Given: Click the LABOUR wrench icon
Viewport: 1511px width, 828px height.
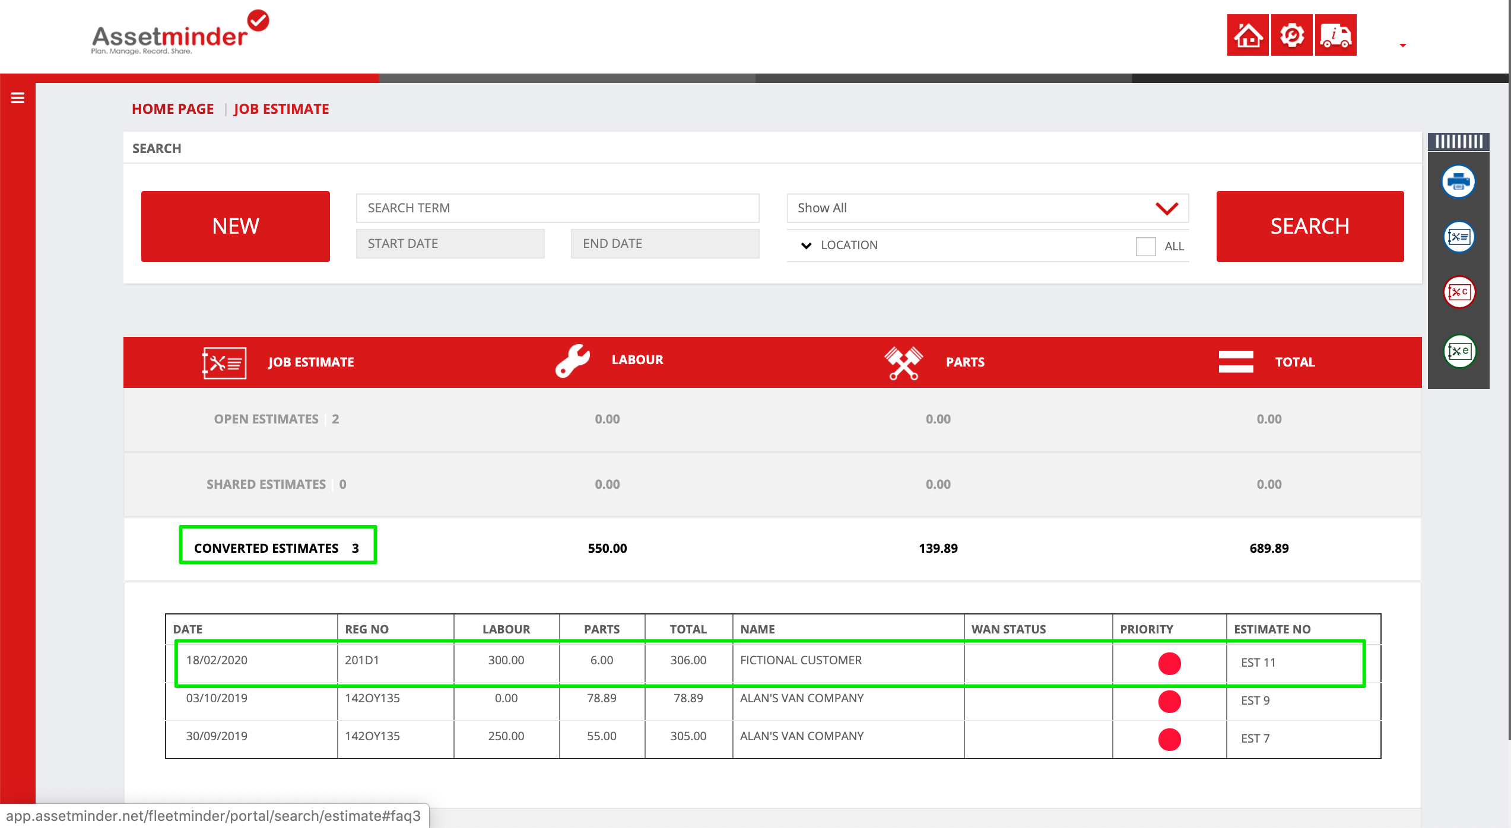Looking at the screenshot, I should click(x=573, y=361).
